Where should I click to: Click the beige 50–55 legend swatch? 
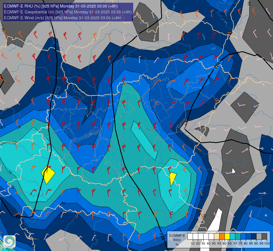[217, 236]
